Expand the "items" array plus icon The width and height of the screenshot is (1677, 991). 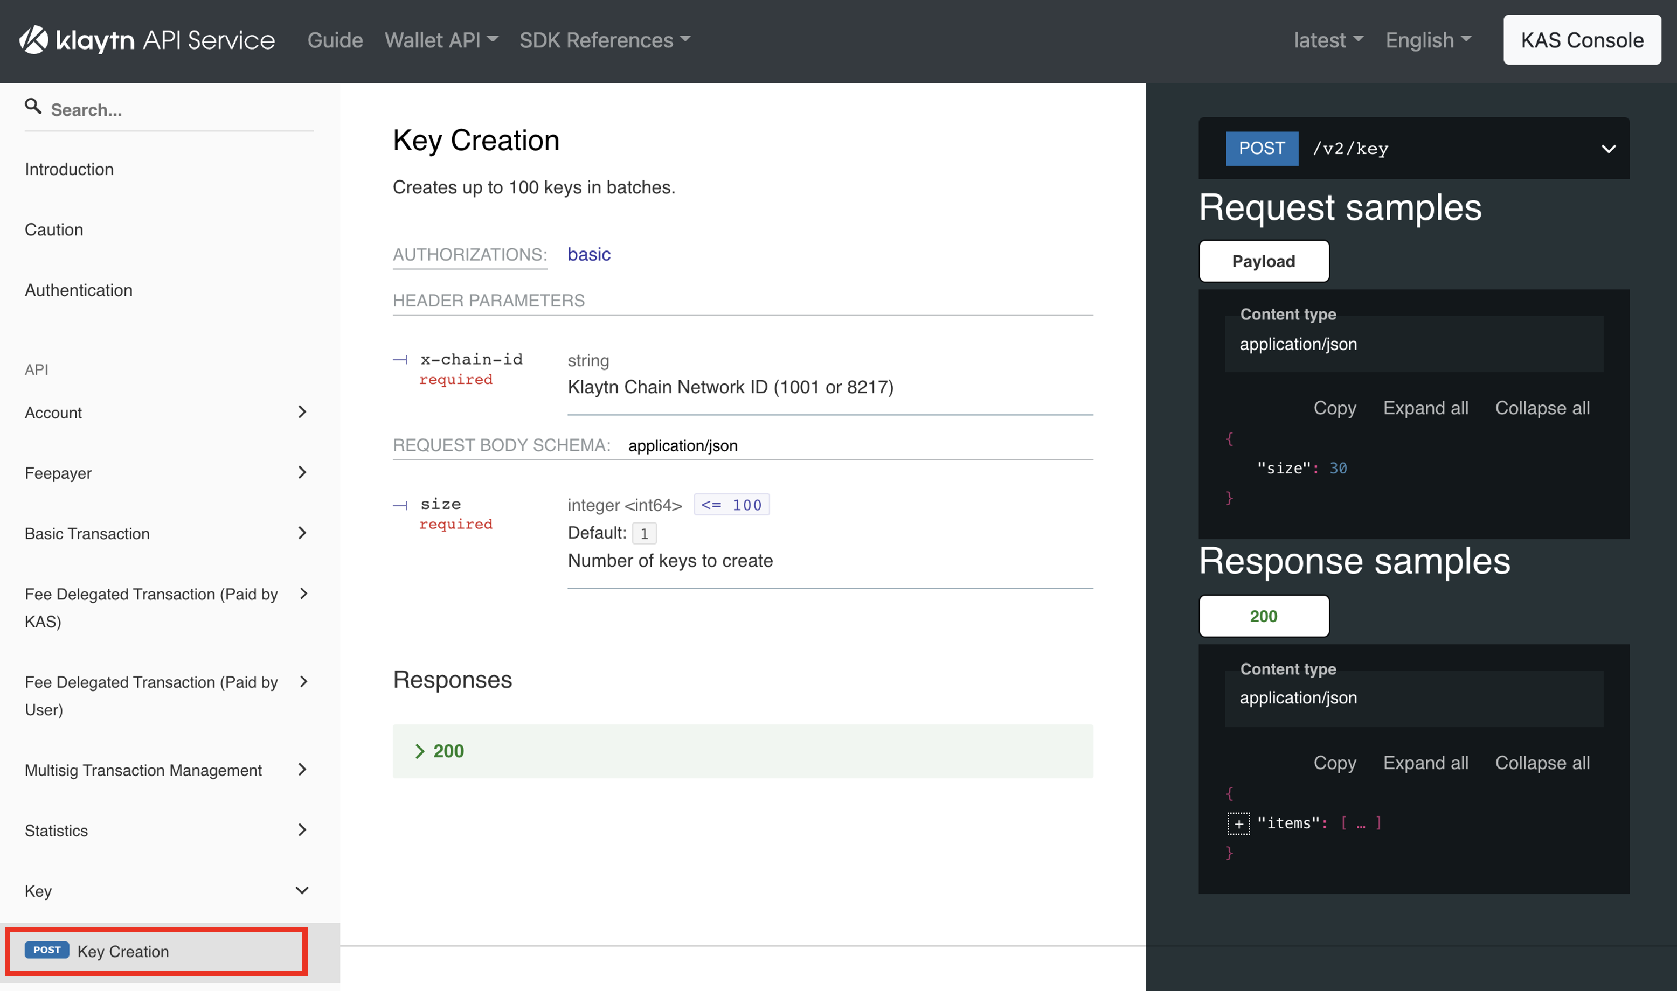pyautogui.click(x=1238, y=823)
